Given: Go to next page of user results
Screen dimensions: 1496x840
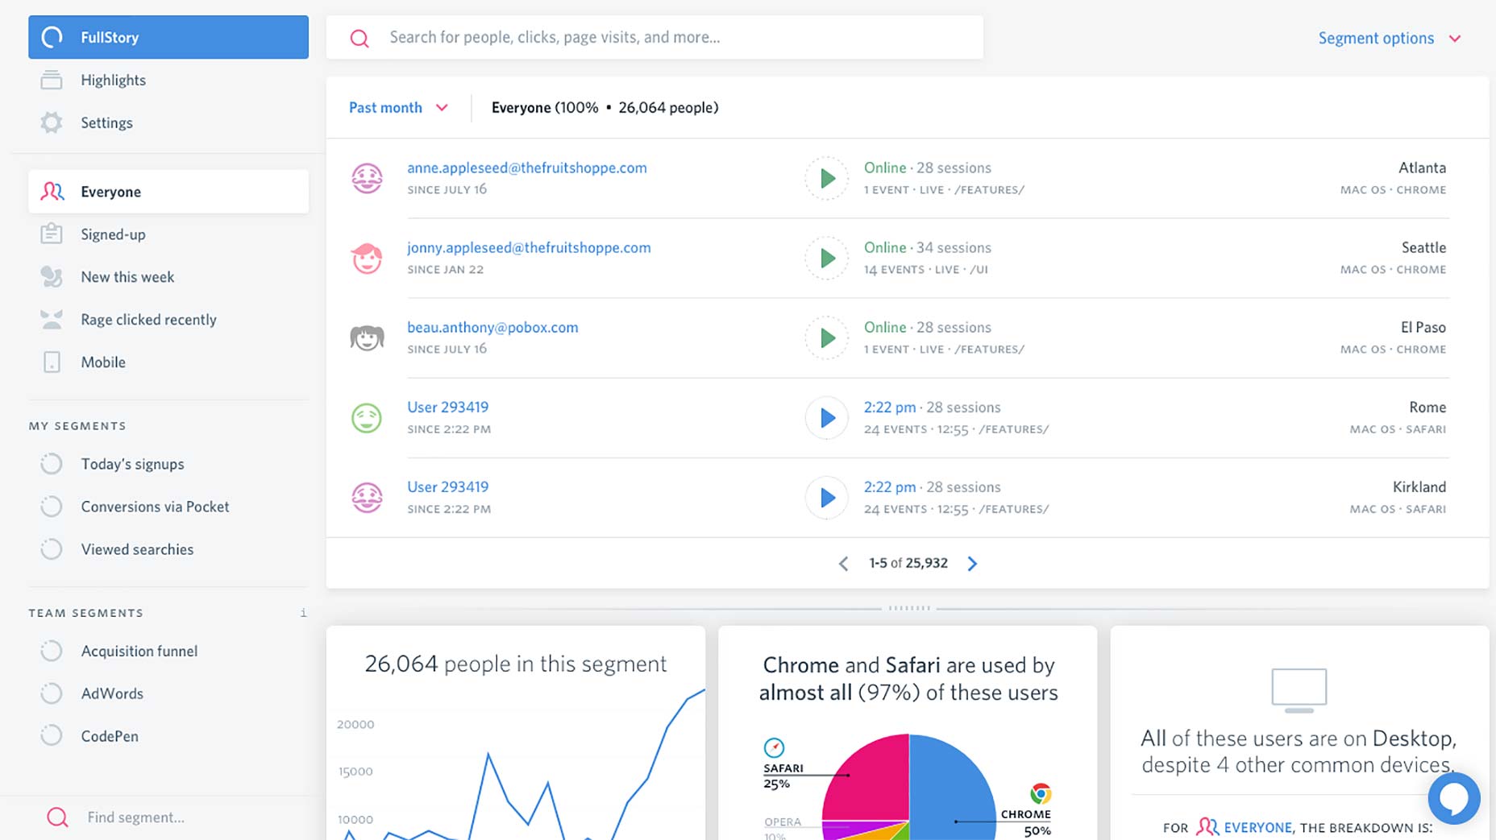Looking at the screenshot, I should point(972,564).
